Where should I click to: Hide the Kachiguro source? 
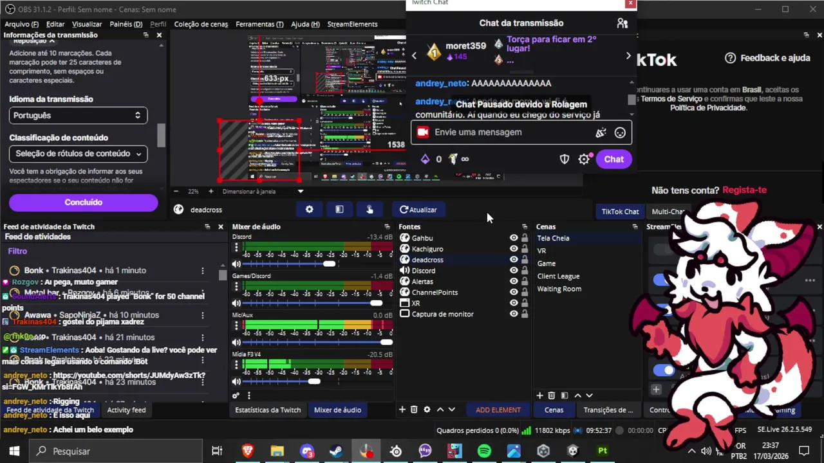click(x=514, y=249)
